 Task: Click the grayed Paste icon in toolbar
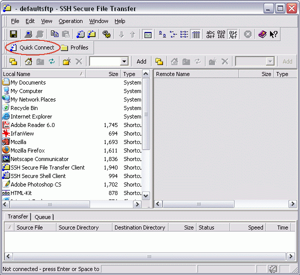[66, 34]
